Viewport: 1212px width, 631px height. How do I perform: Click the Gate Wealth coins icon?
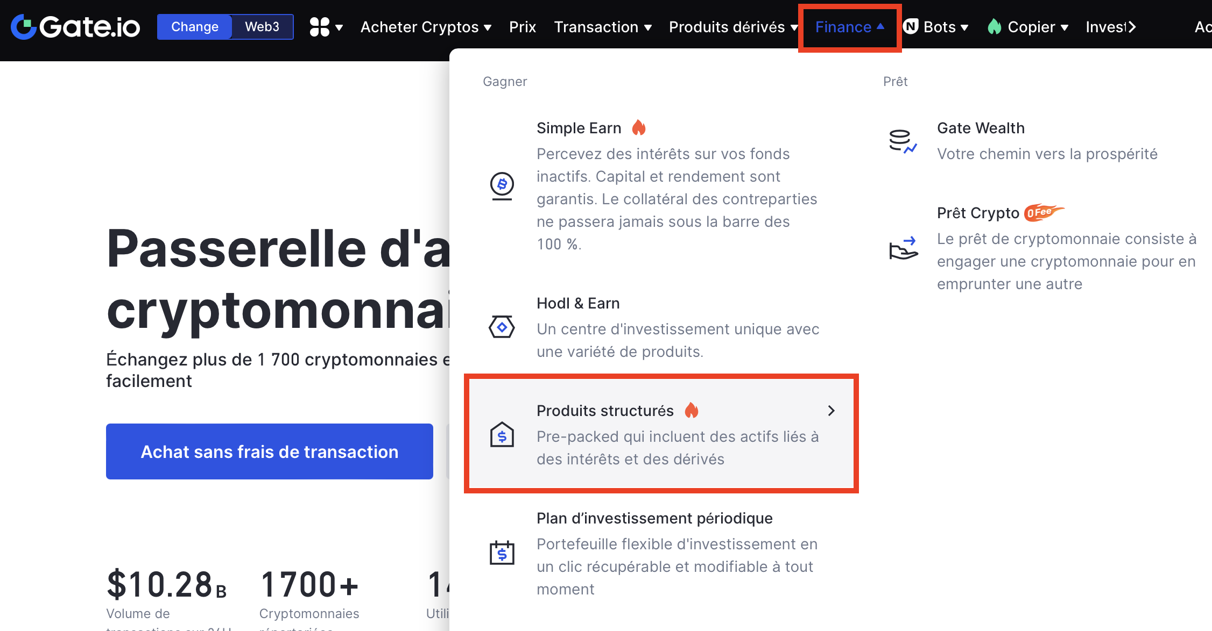(903, 141)
